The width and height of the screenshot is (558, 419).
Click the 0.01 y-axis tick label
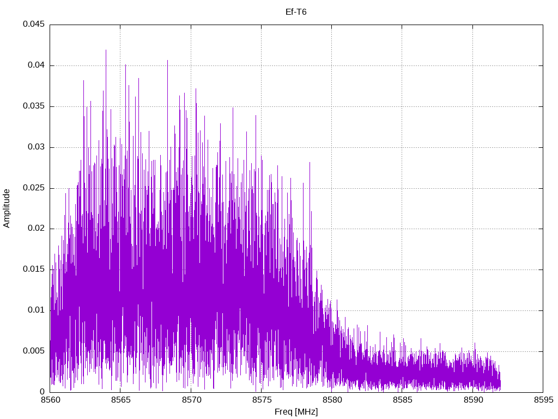[x=37, y=310]
